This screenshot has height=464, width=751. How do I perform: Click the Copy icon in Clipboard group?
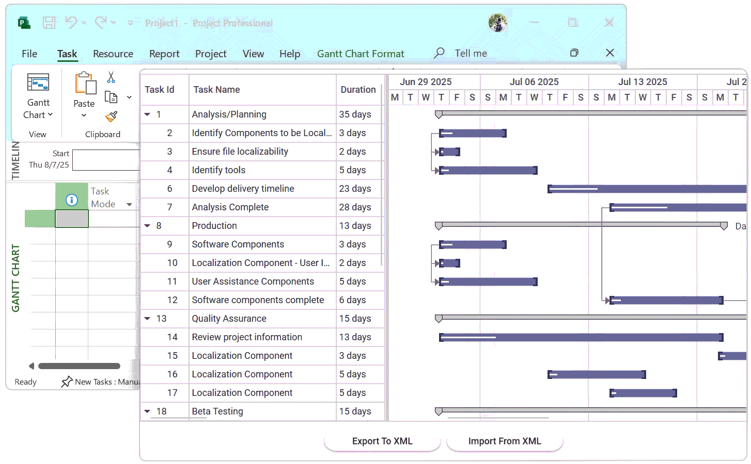coord(110,96)
